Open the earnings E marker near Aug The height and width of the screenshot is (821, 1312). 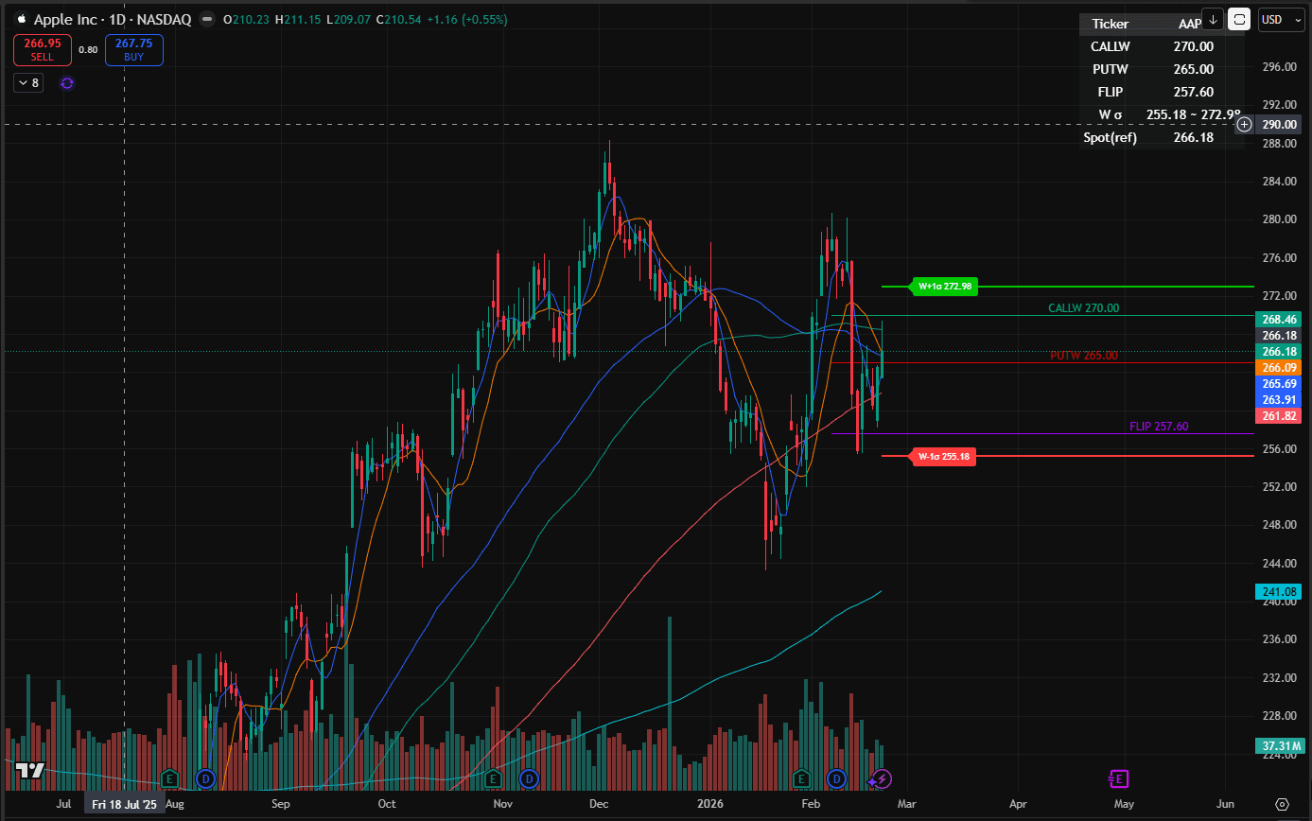[170, 778]
